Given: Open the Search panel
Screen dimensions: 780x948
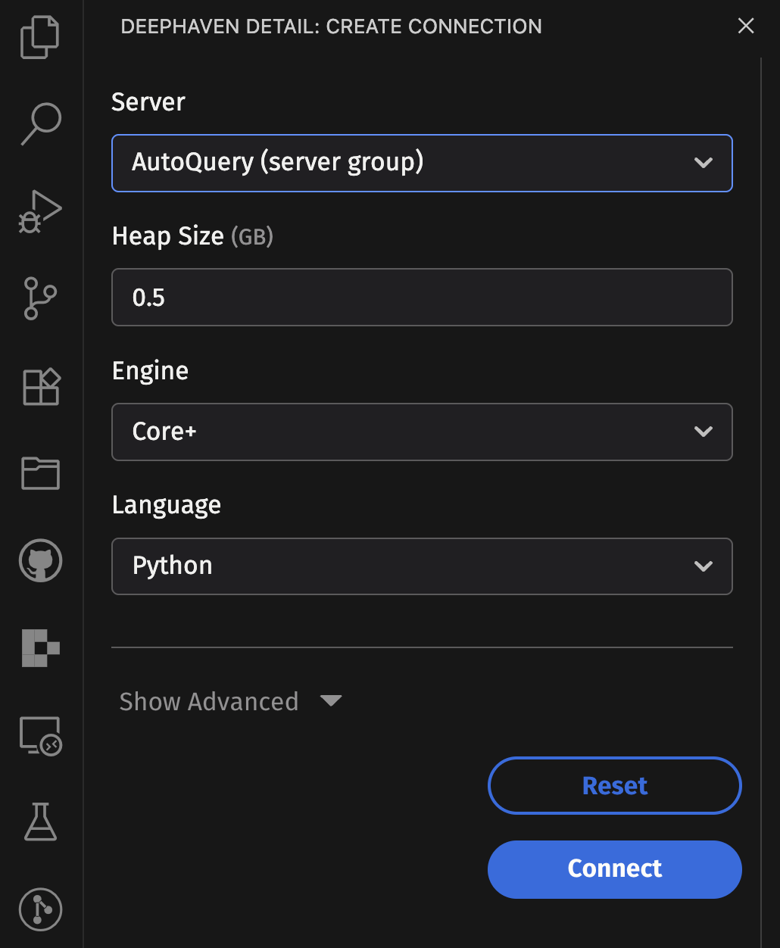Looking at the screenshot, I should point(39,123).
